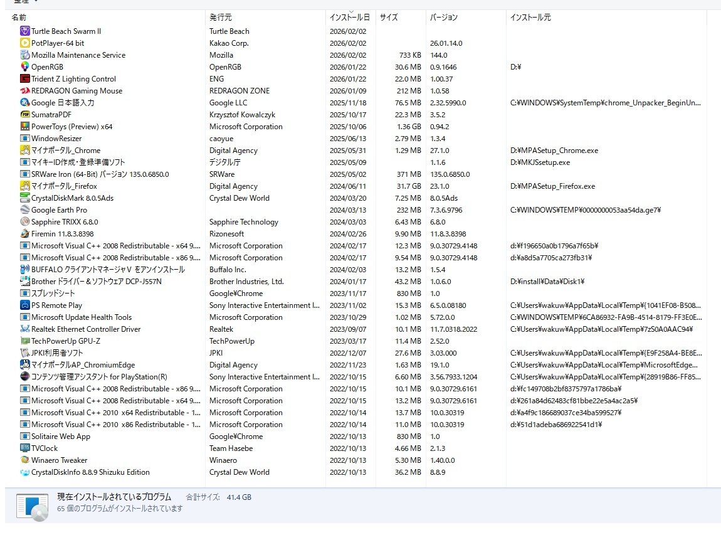
Task: Click the CrystalDiskMark 8.0.5Ads icon
Action: (25, 198)
